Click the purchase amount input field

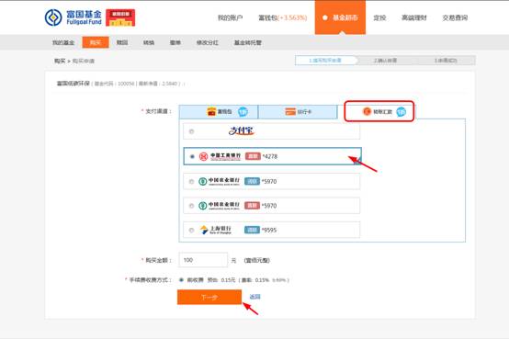coord(203,260)
